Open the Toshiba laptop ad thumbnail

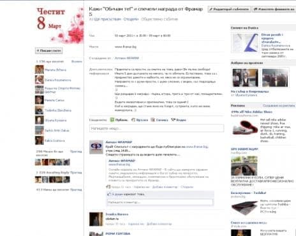244,207
